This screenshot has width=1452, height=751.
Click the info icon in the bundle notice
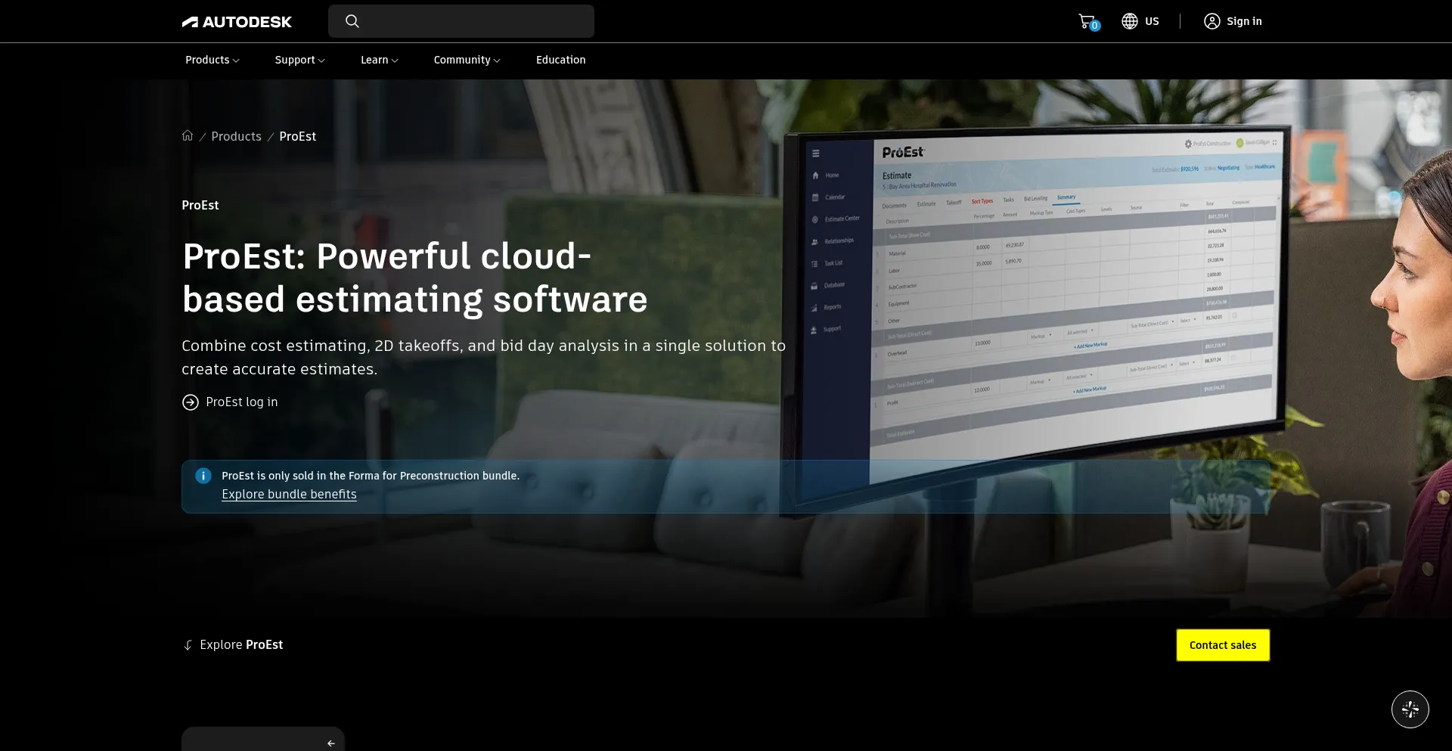tap(203, 476)
